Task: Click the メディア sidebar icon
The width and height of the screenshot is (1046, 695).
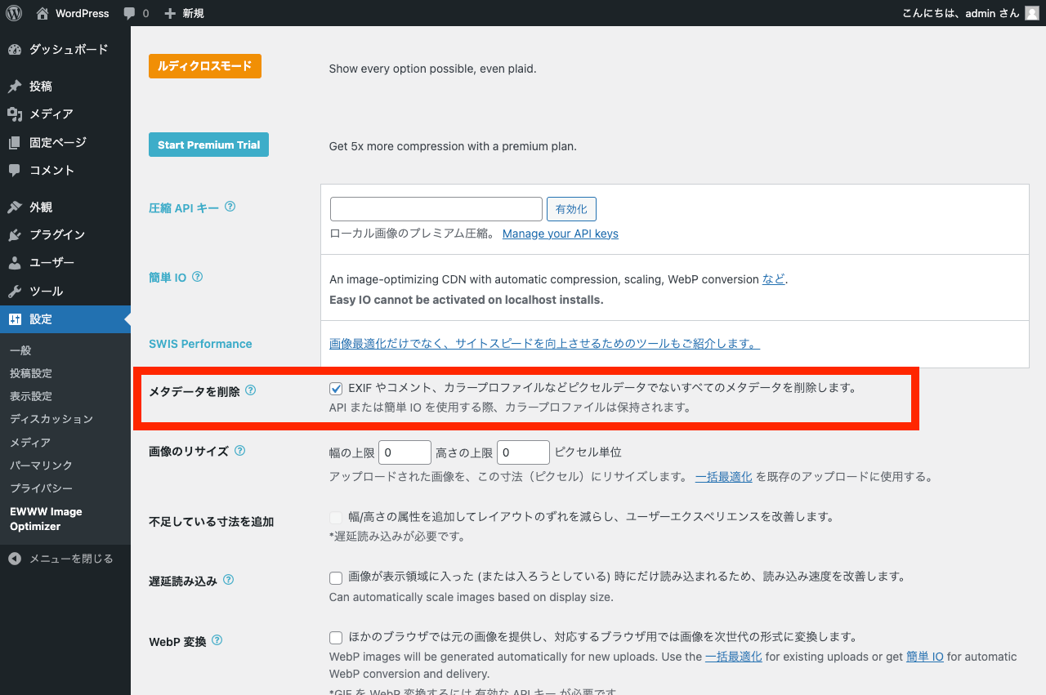Action: coord(15,114)
